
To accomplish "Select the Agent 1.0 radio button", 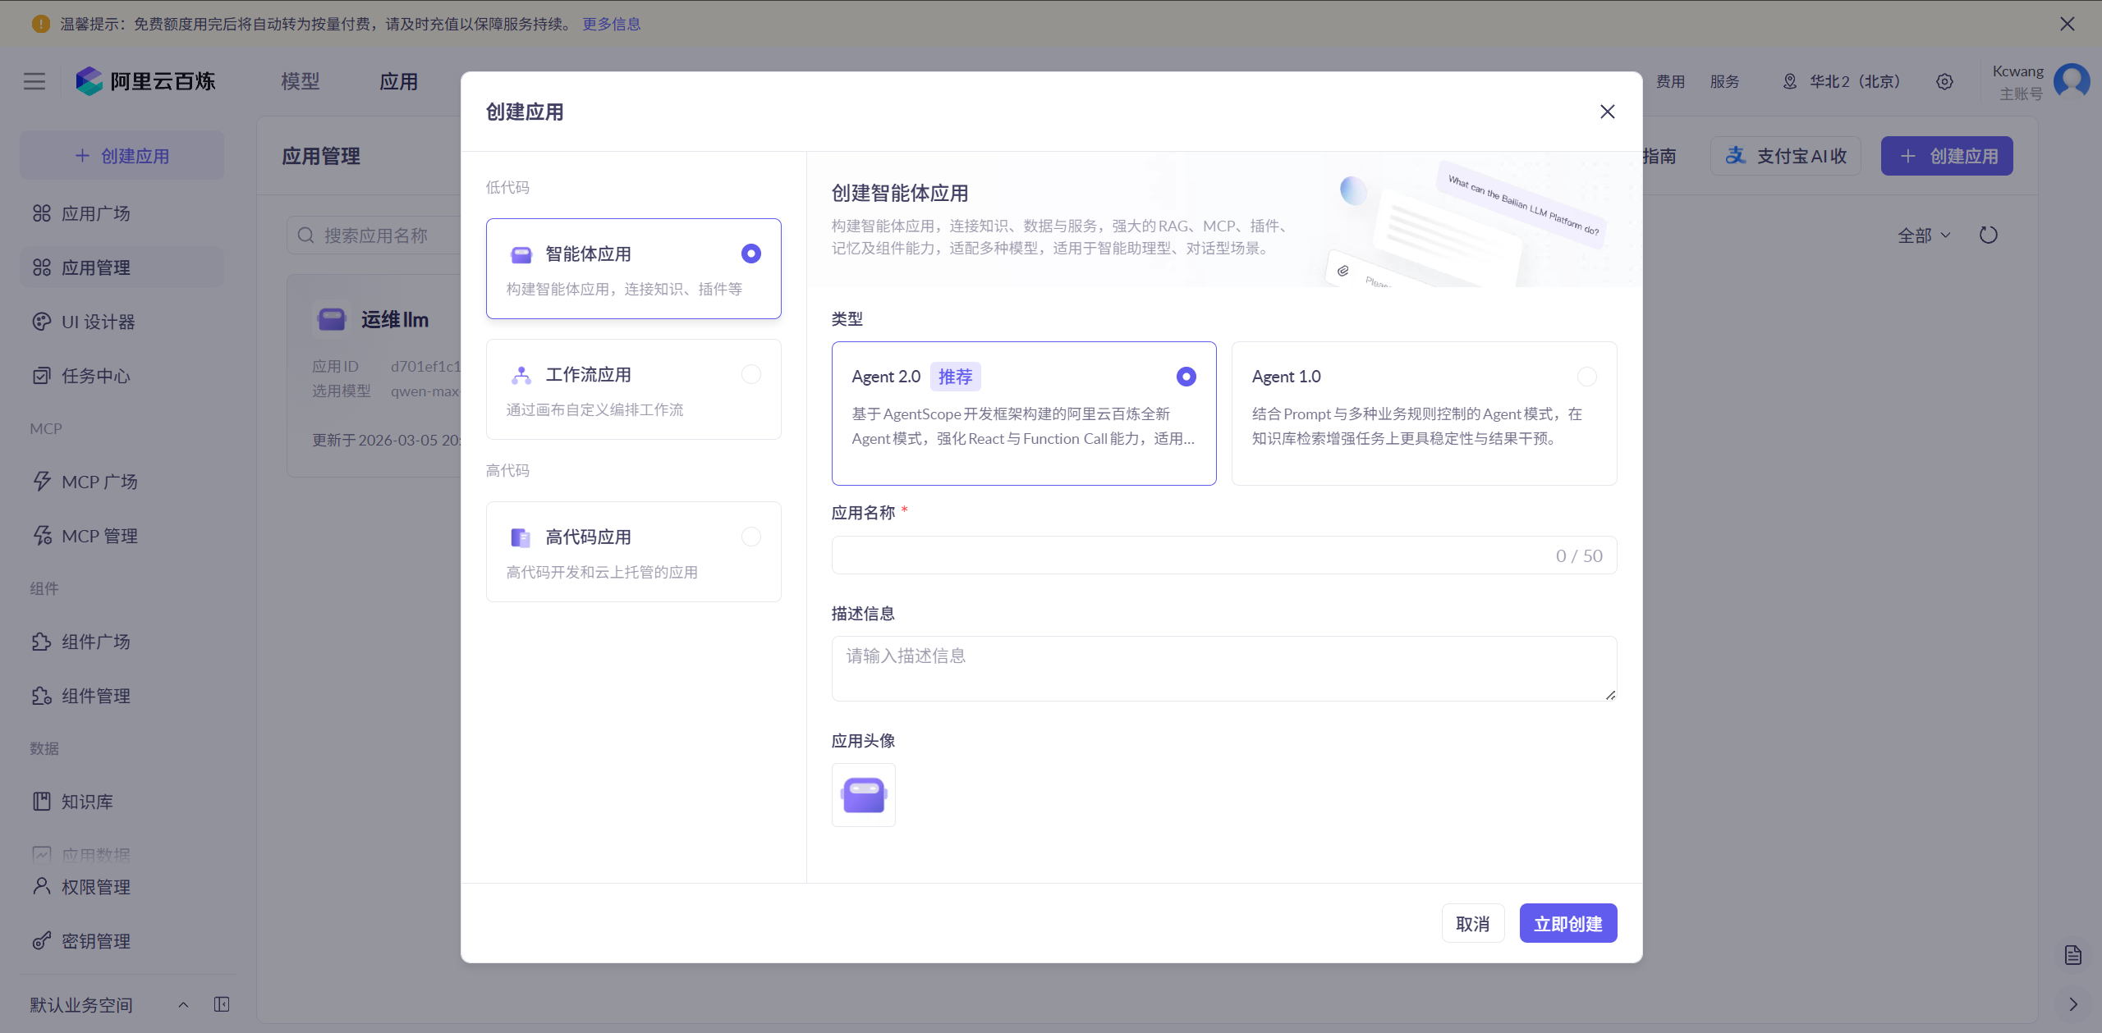I will pos(1586,377).
